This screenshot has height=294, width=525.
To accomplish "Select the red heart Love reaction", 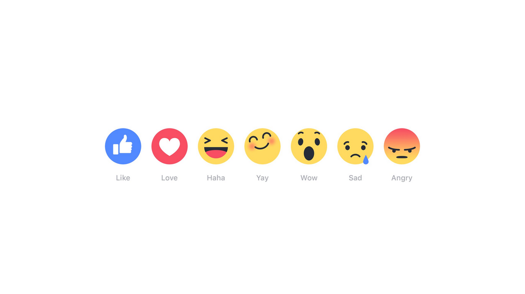I will click(x=169, y=146).
